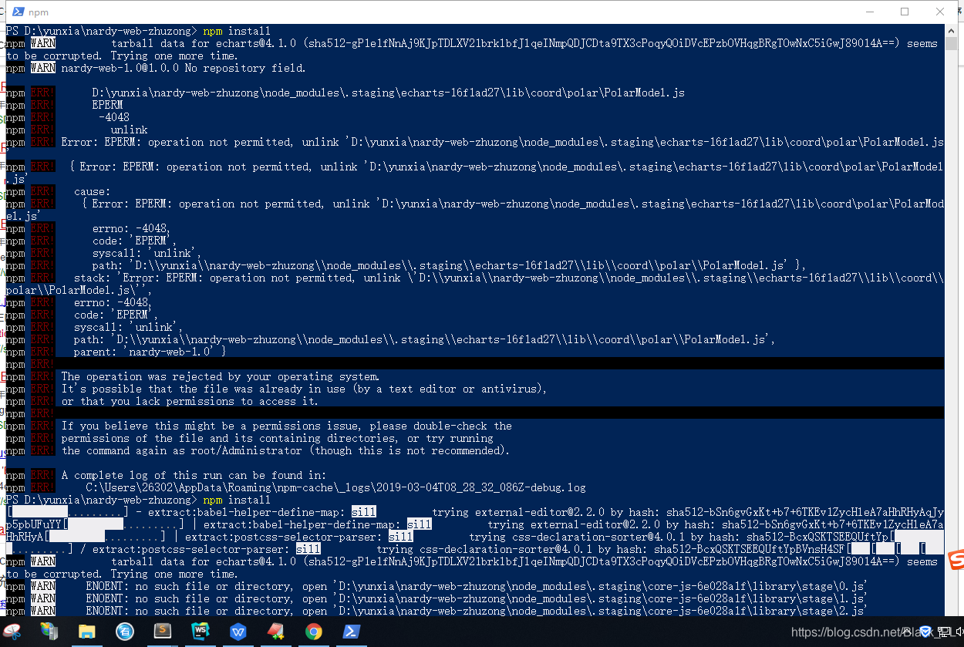Open the blue hexagon W taskbar app
The height and width of the screenshot is (647, 964).
point(238,632)
